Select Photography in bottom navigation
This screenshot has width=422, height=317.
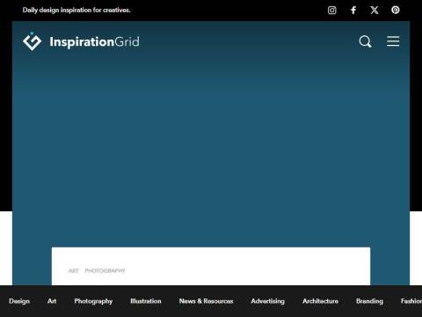coord(93,301)
